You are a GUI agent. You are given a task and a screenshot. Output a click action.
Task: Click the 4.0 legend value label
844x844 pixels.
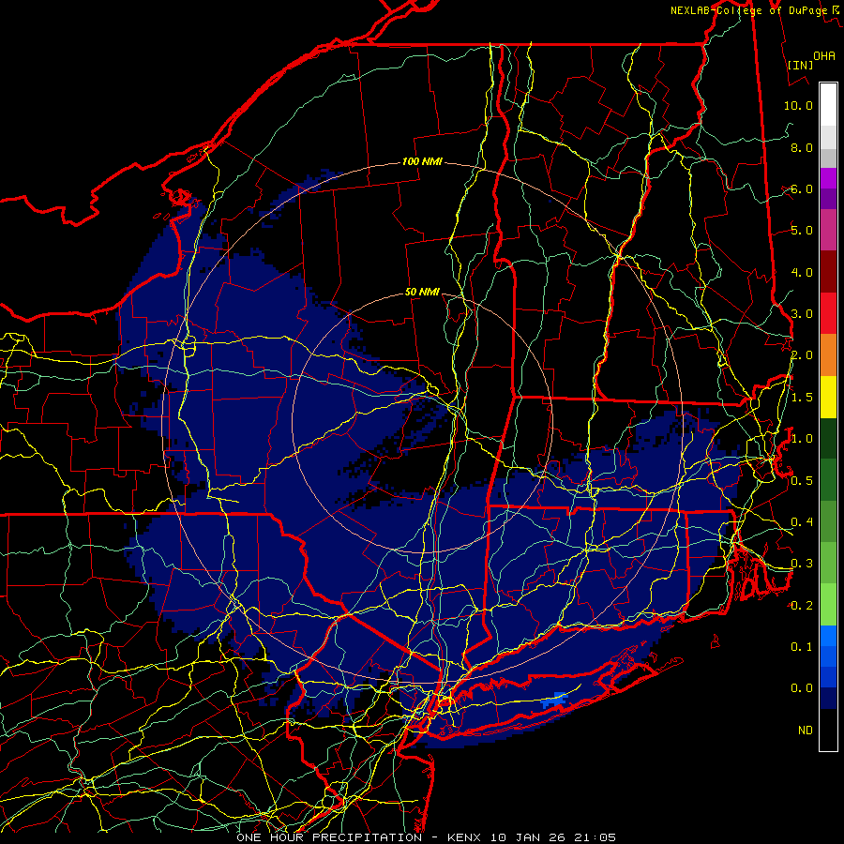[x=802, y=272]
